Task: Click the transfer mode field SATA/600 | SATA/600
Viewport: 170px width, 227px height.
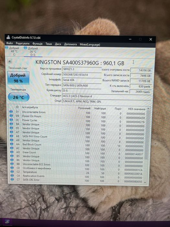Action: tap(82, 85)
